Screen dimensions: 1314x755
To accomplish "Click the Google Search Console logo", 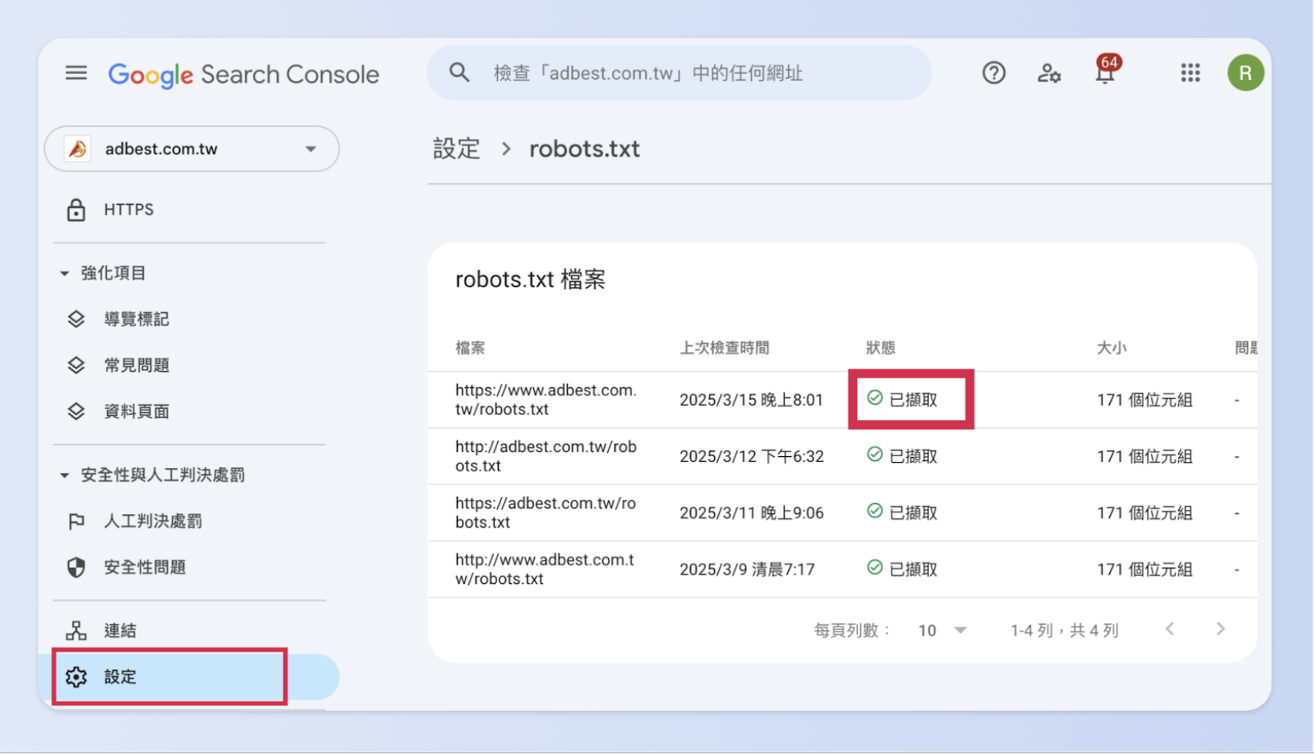I will click(x=243, y=75).
